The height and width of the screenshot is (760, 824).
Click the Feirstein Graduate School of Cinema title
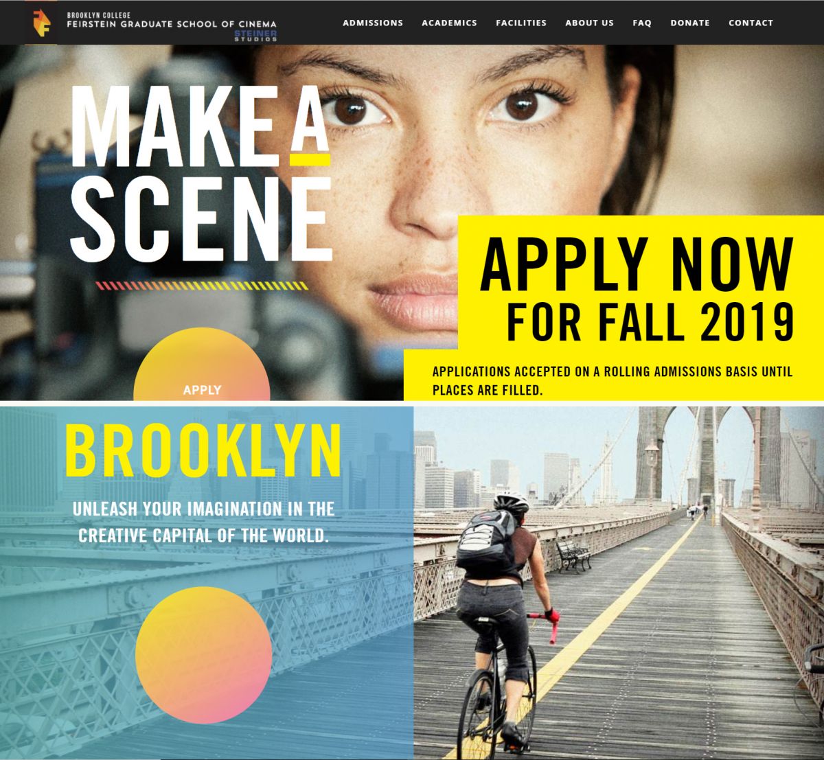(172, 23)
